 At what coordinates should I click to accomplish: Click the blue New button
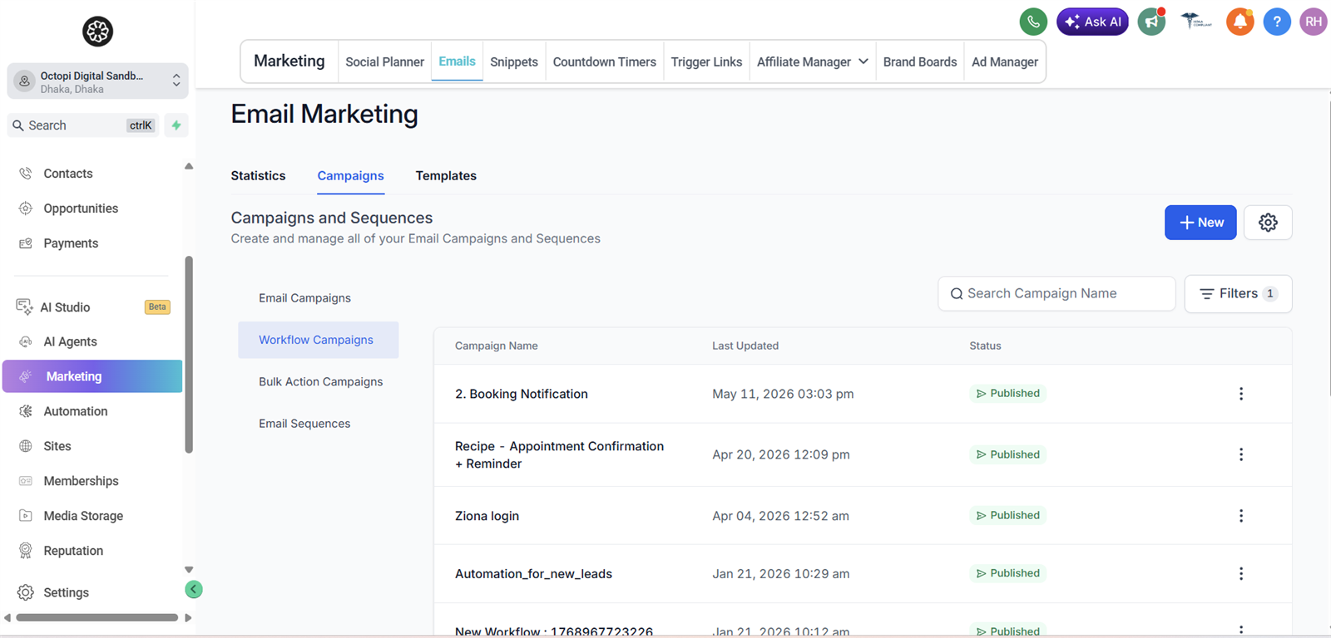tap(1200, 223)
